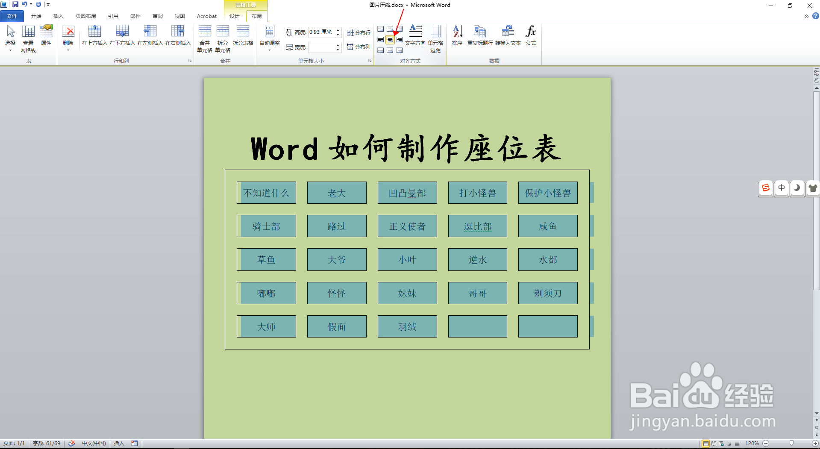Click Redo in quick access toolbar
This screenshot has height=449, width=820.
tap(38, 4)
